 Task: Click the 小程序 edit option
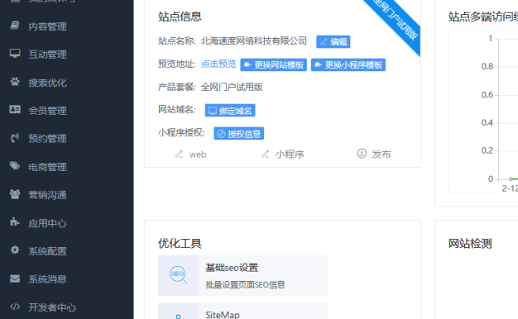[x=282, y=154]
